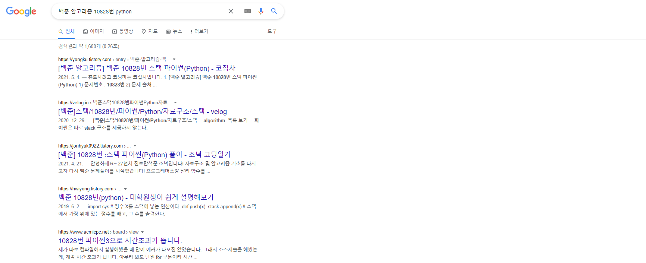Click result count text 검색결과 약 1,600개
The height and width of the screenshot is (263, 646).
(89, 46)
